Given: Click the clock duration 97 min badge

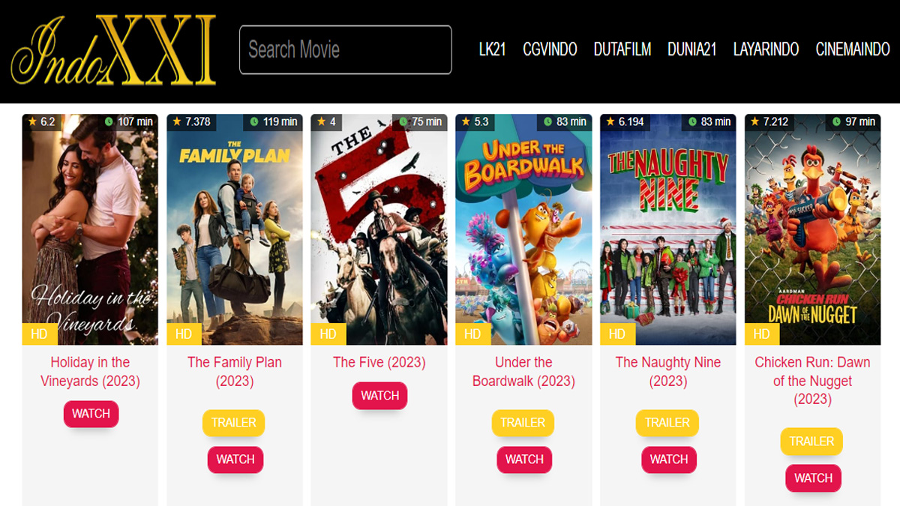Looking at the screenshot, I should point(855,121).
